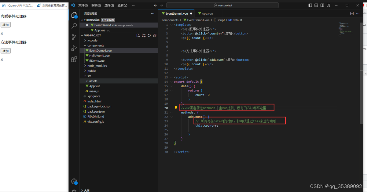
Task: Go forward with the navigation arrow
Action: [x=162, y=5]
